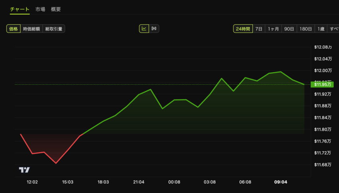This screenshot has height=193, width=339.
Task: Click the $12.04万 price axis label
Action: point(323,59)
